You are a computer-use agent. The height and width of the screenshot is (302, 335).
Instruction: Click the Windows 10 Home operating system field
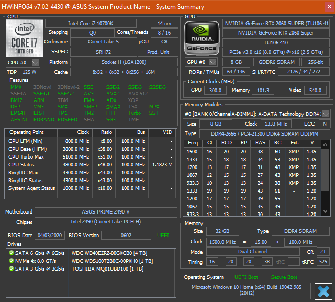pyautogui.click(x=247, y=290)
